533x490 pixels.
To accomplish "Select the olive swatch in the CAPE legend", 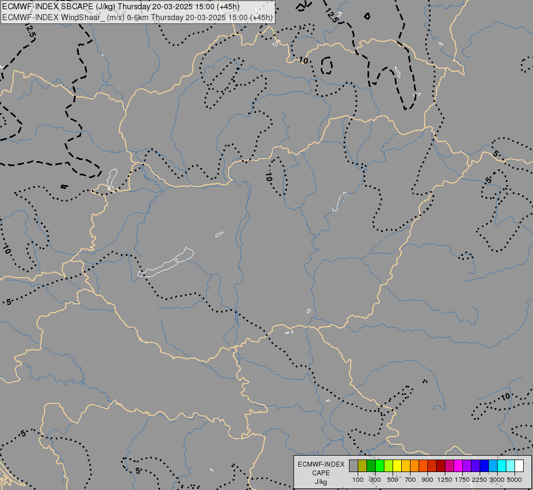I will point(363,465).
